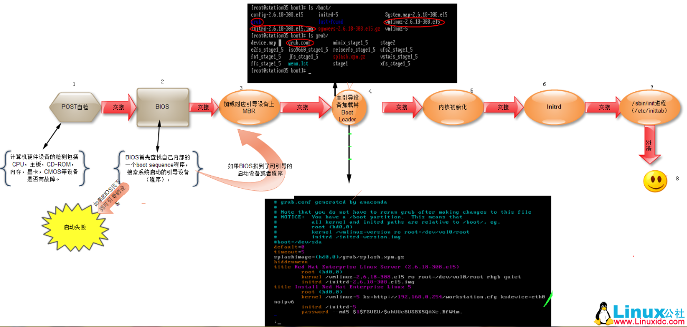Click stage1 in the grub listing
687x327 pixels.
341,64
